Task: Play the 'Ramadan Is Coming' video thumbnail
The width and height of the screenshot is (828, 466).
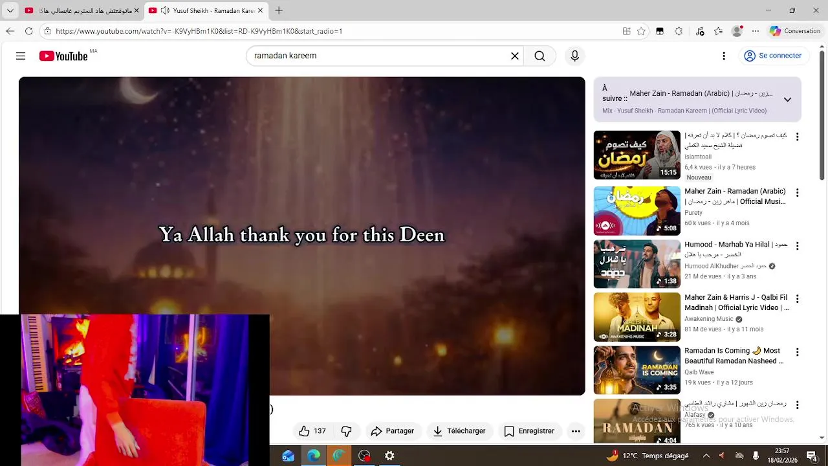Action: point(637,370)
